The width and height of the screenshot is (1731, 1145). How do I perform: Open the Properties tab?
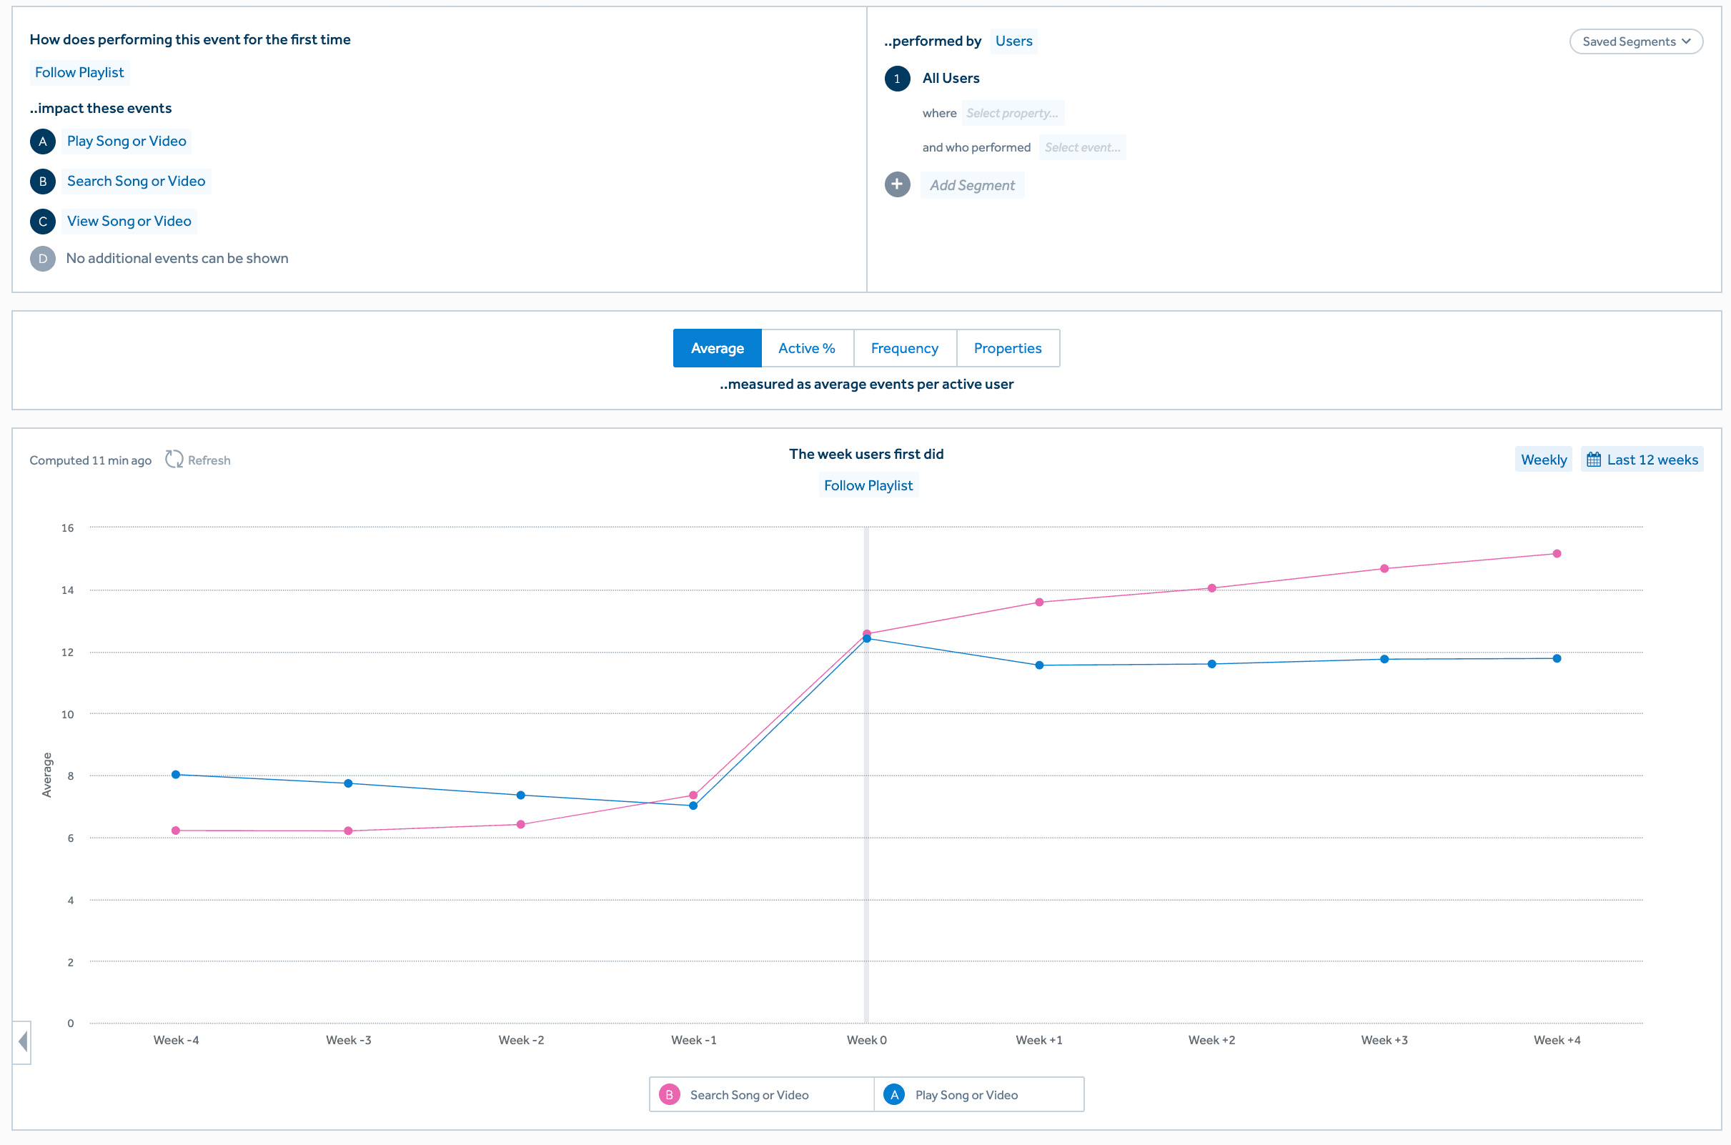[x=1007, y=348]
